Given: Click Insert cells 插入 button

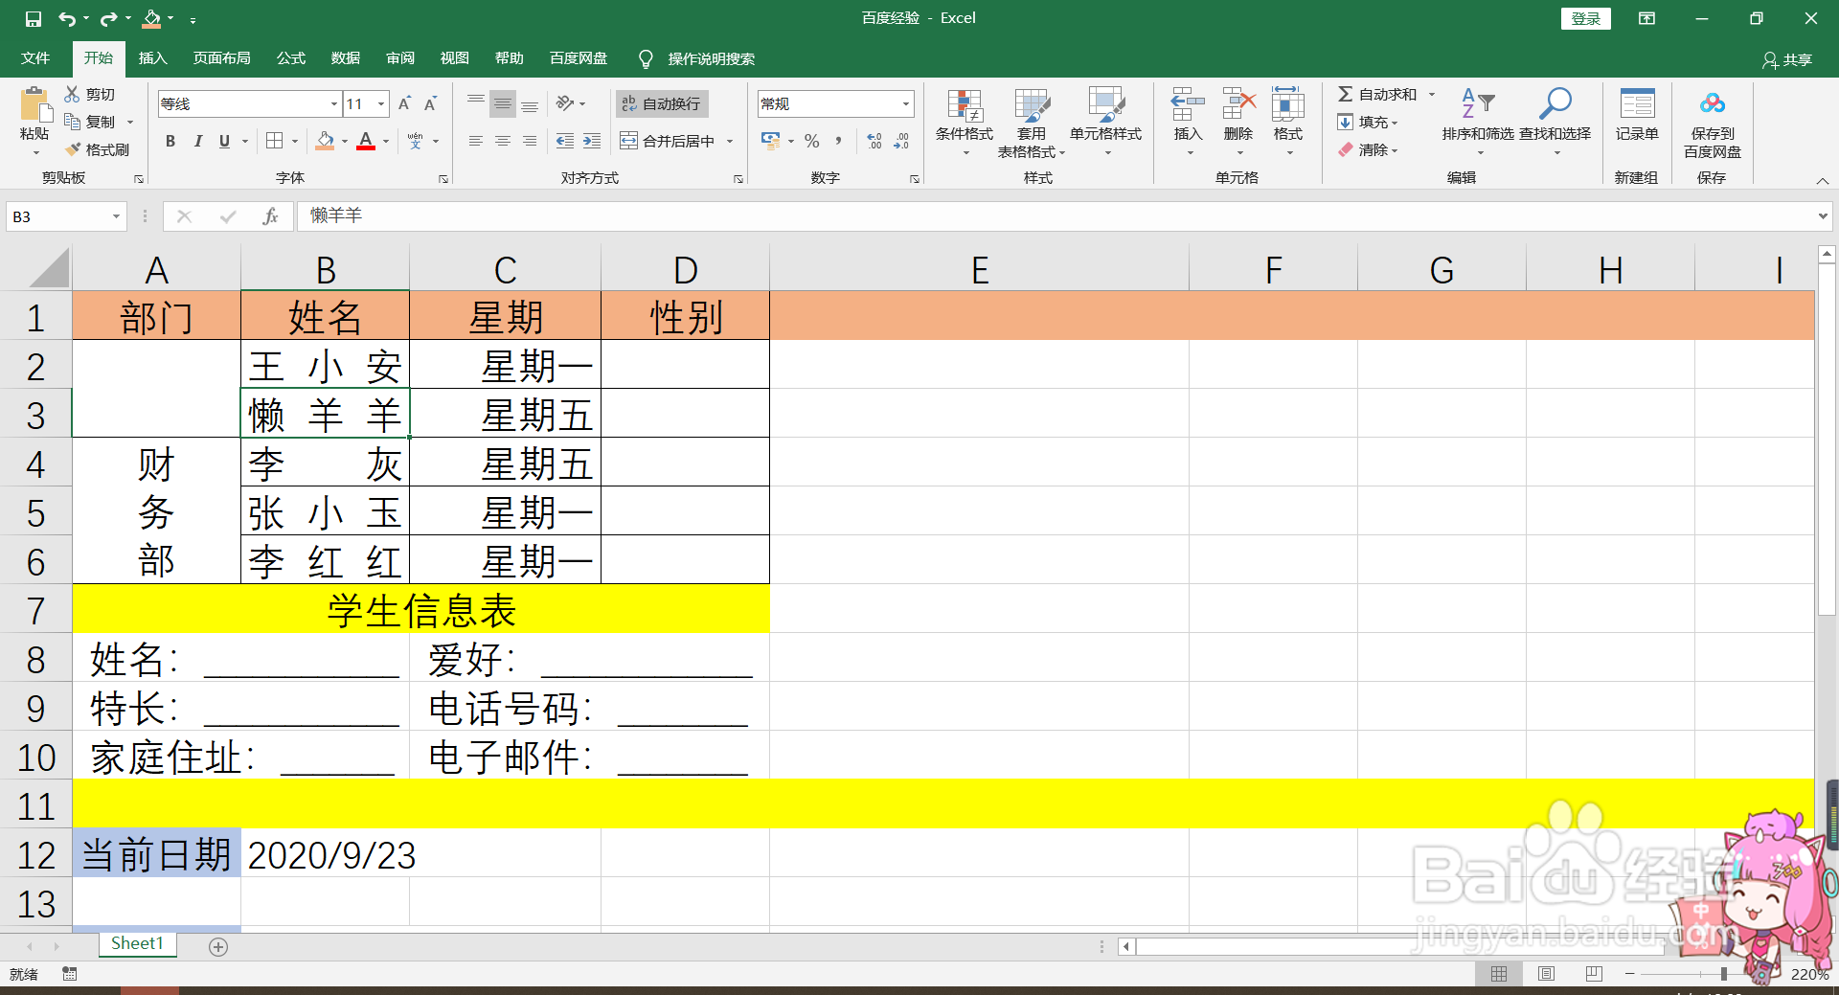Looking at the screenshot, I should [1188, 123].
